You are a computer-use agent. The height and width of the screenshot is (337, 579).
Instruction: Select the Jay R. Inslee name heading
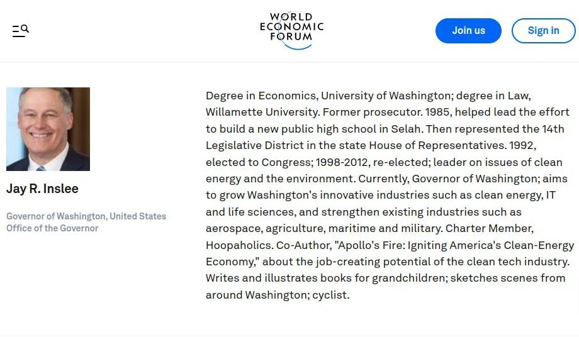pyautogui.click(x=42, y=189)
